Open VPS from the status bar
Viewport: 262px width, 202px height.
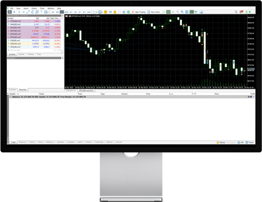click(241, 142)
